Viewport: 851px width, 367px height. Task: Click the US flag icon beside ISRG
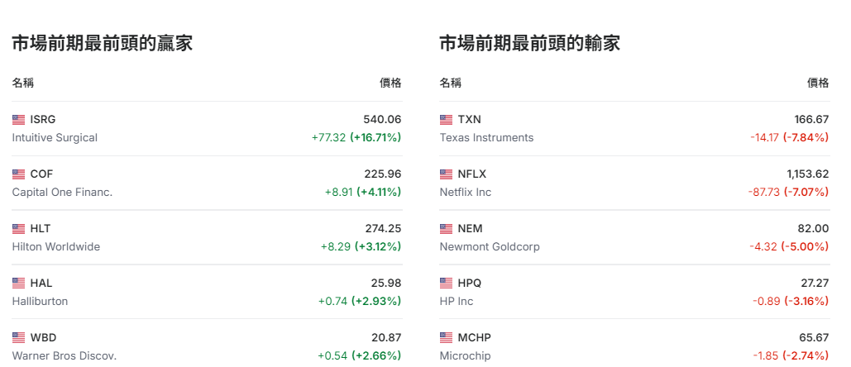click(18, 120)
